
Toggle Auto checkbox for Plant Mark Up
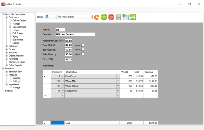coord(83,45)
